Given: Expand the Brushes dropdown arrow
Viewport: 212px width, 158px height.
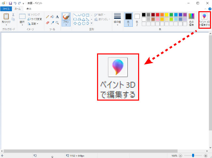Looking at the screenshot, I should click(66, 25).
